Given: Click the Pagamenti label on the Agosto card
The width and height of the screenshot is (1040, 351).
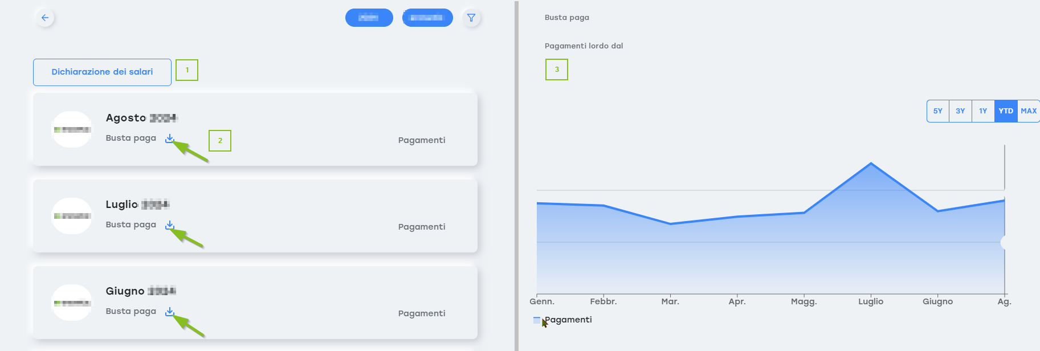Looking at the screenshot, I should [422, 140].
